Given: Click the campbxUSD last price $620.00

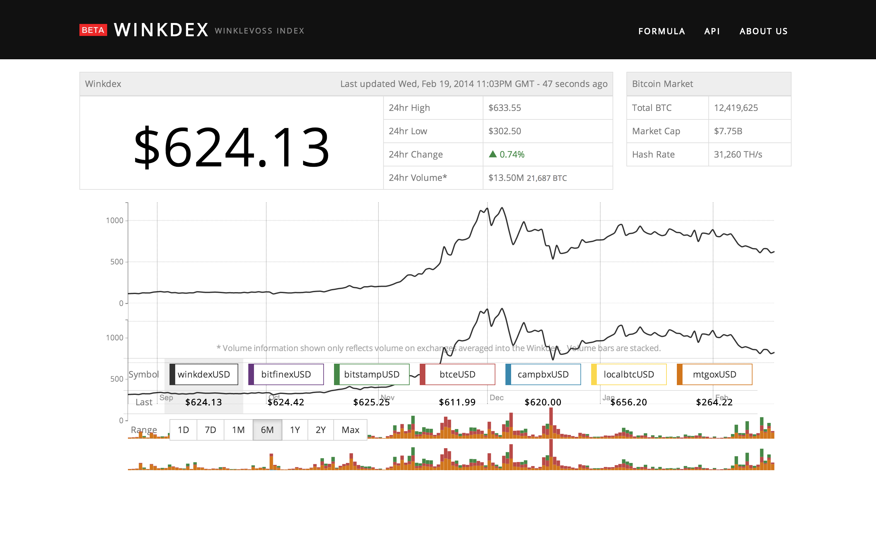Looking at the screenshot, I should [543, 402].
